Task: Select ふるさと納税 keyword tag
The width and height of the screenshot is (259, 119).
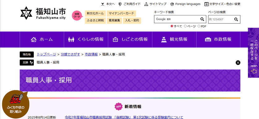Action: click(95, 21)
